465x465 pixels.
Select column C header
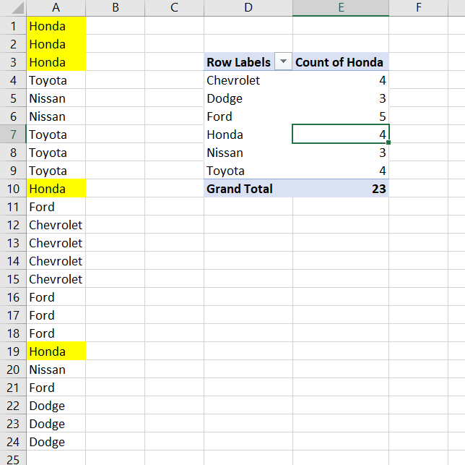175,8
